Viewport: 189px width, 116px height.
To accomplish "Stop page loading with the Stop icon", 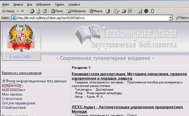I will 32,11.
